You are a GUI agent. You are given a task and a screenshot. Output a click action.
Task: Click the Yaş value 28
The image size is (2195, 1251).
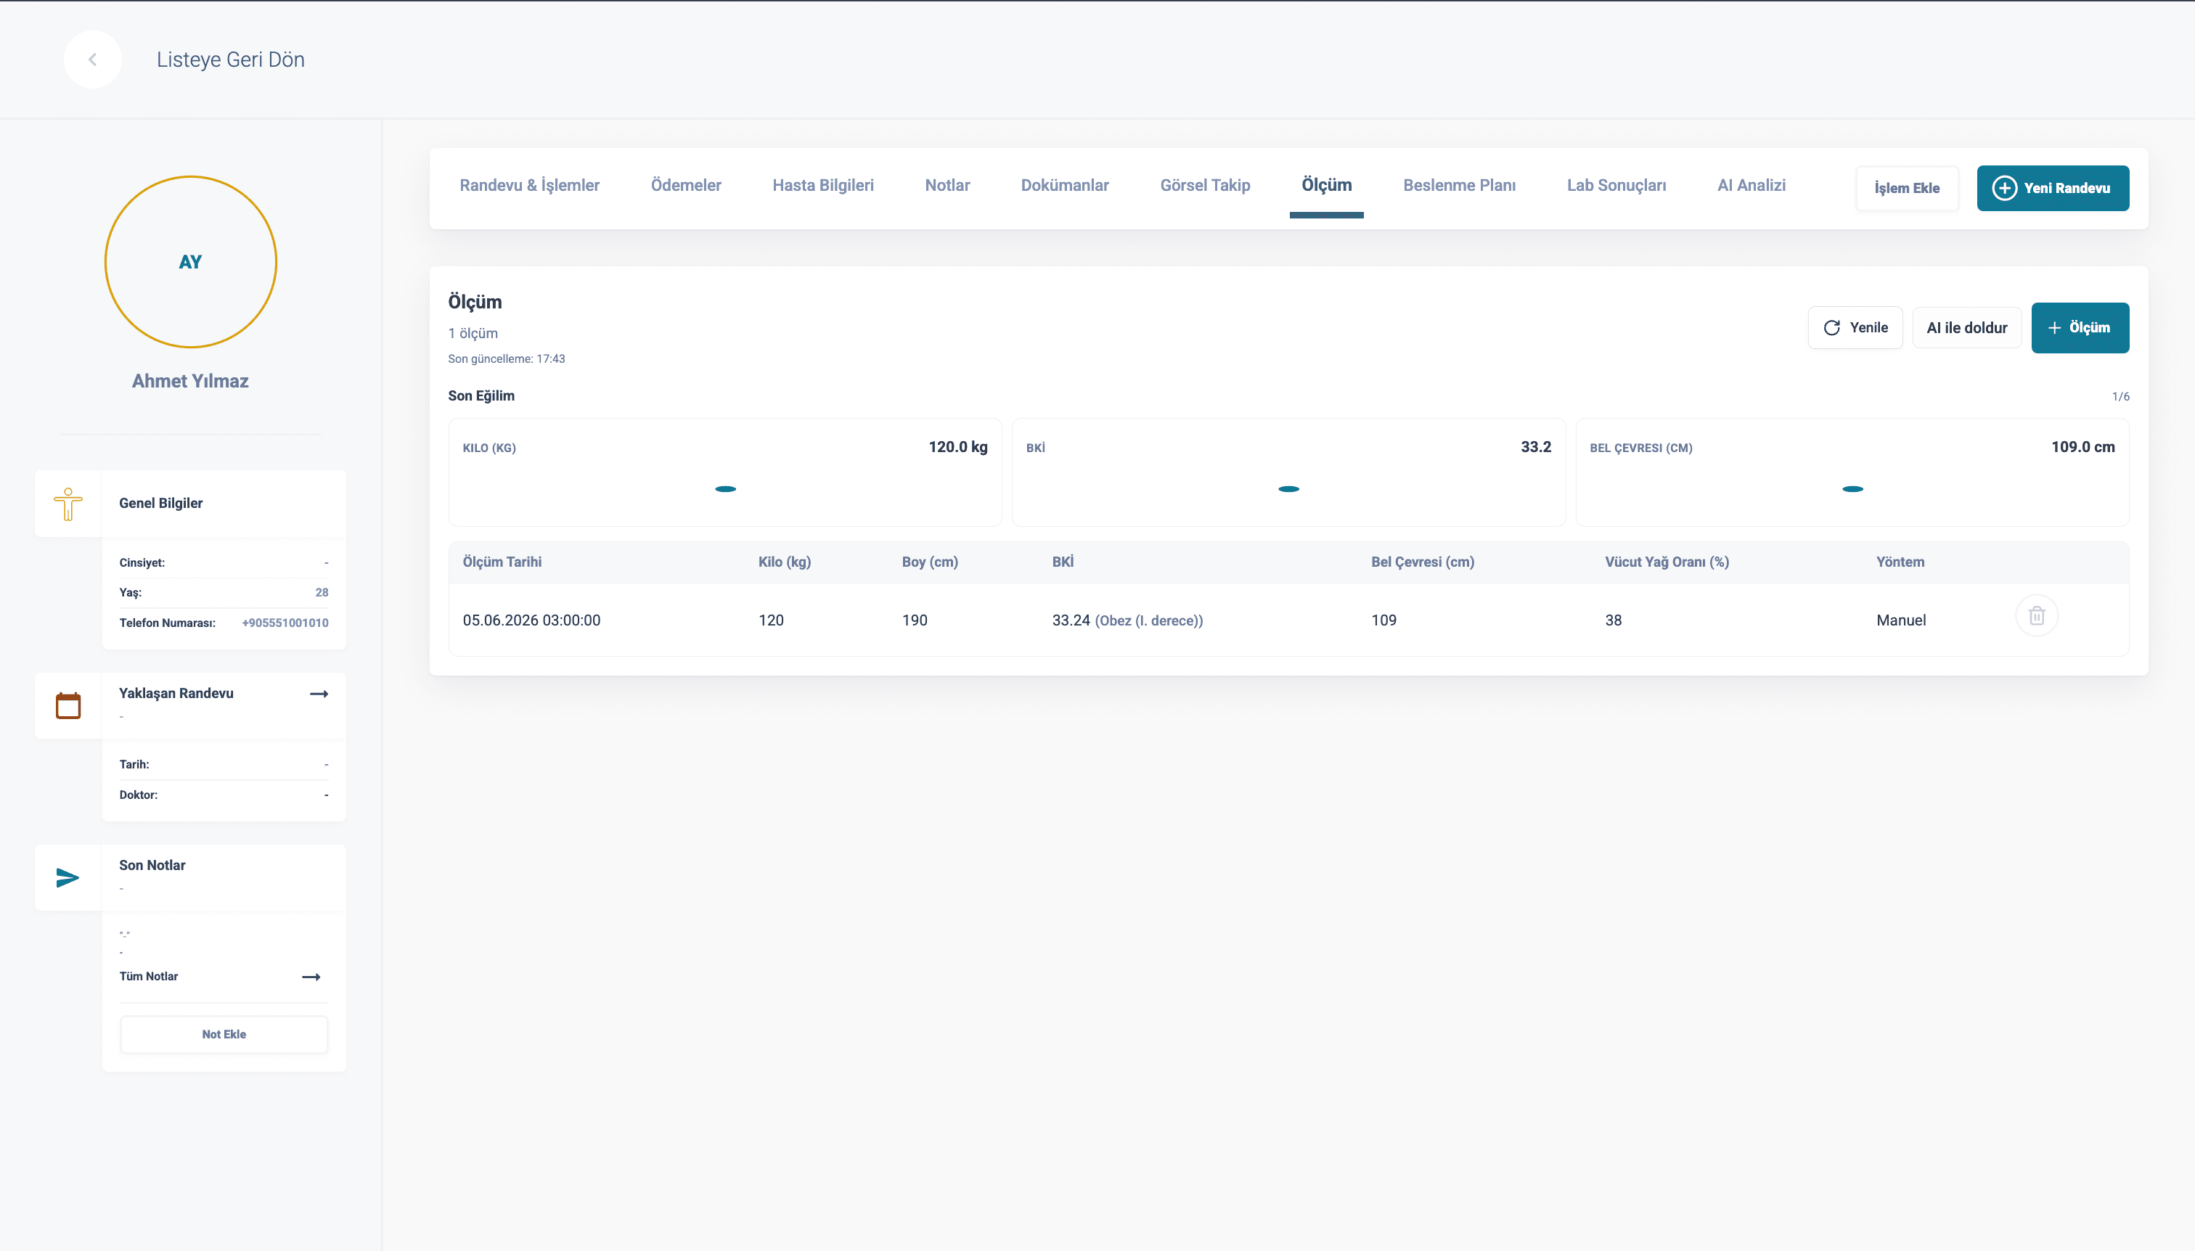click(x=322, y=593)
